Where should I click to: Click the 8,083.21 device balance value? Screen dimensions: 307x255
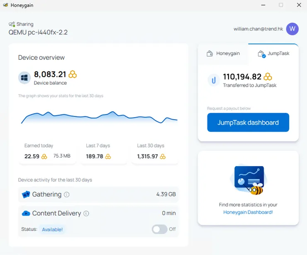pyautogui.click(x=50, y=74)
